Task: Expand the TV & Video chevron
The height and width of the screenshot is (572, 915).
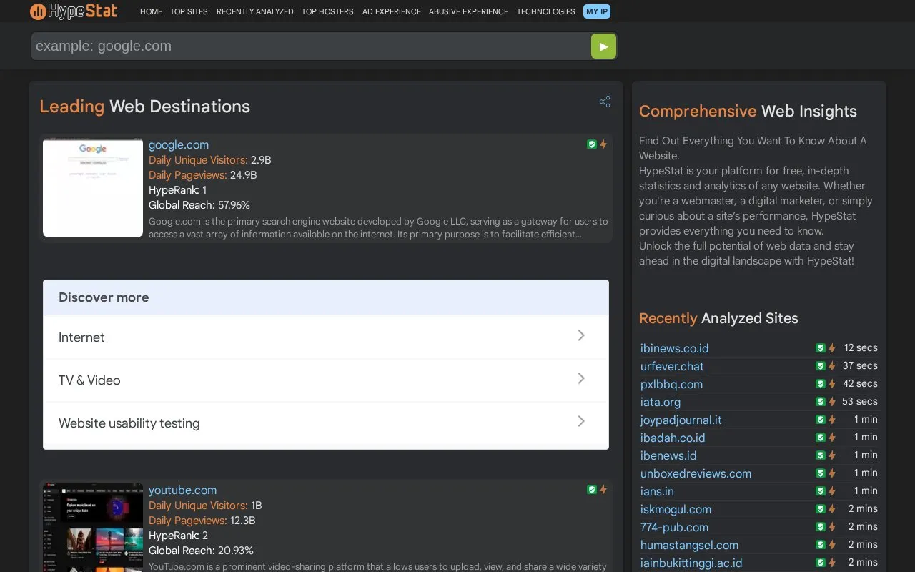Action: (x=581, y=378)
